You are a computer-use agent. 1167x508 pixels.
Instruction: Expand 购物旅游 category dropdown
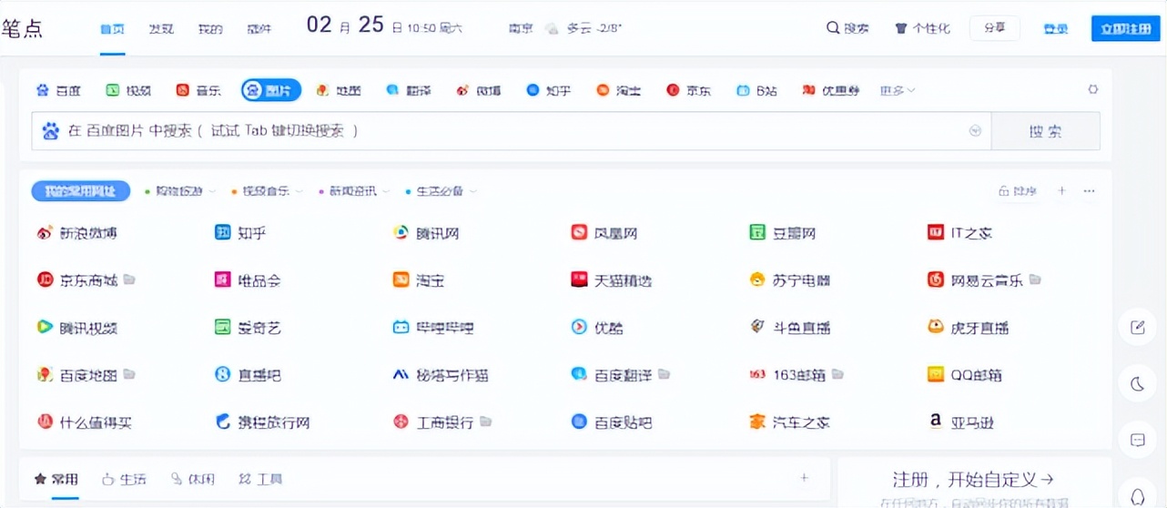[180, 191]
